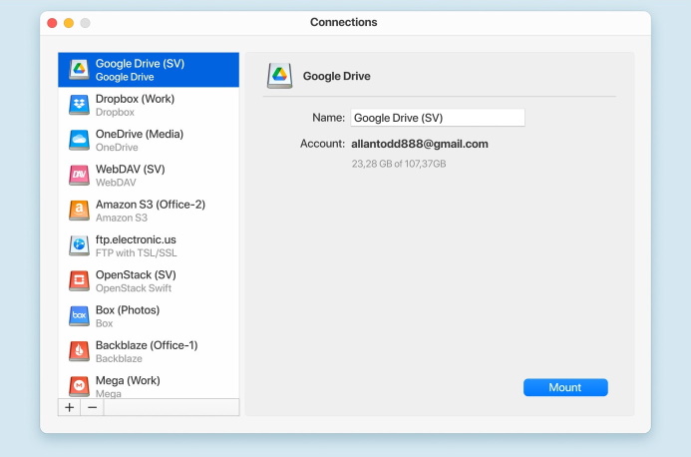Click the 23,28 GB of 107,37GB storage text
691x457 pixels.
(x=399, y=164)
